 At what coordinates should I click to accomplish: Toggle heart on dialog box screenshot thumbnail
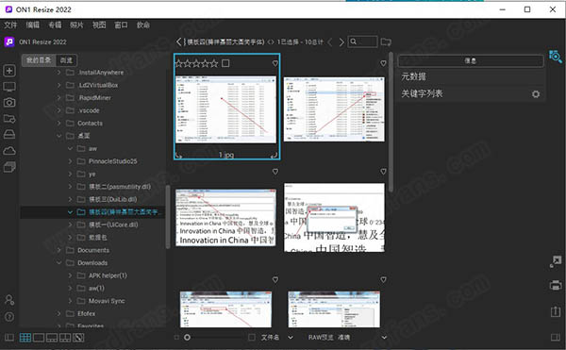[x=383, y=172]
